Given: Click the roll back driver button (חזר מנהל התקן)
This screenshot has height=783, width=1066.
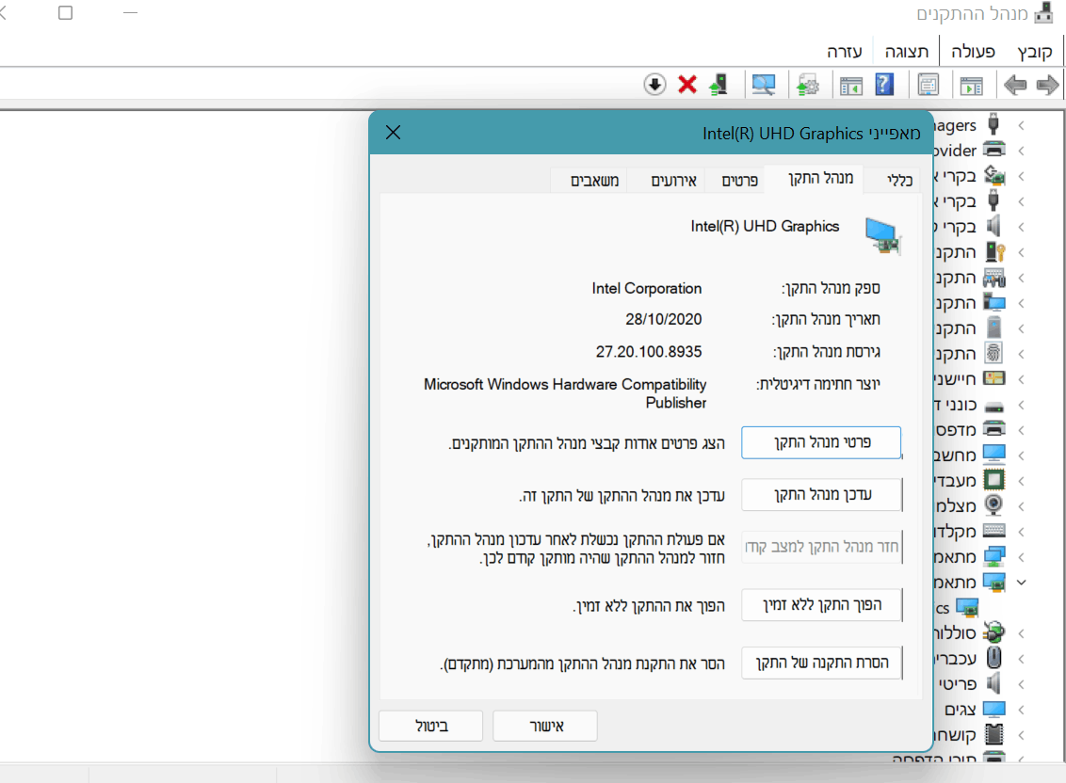Looking at the screenshot, I should tap(822, 547).
